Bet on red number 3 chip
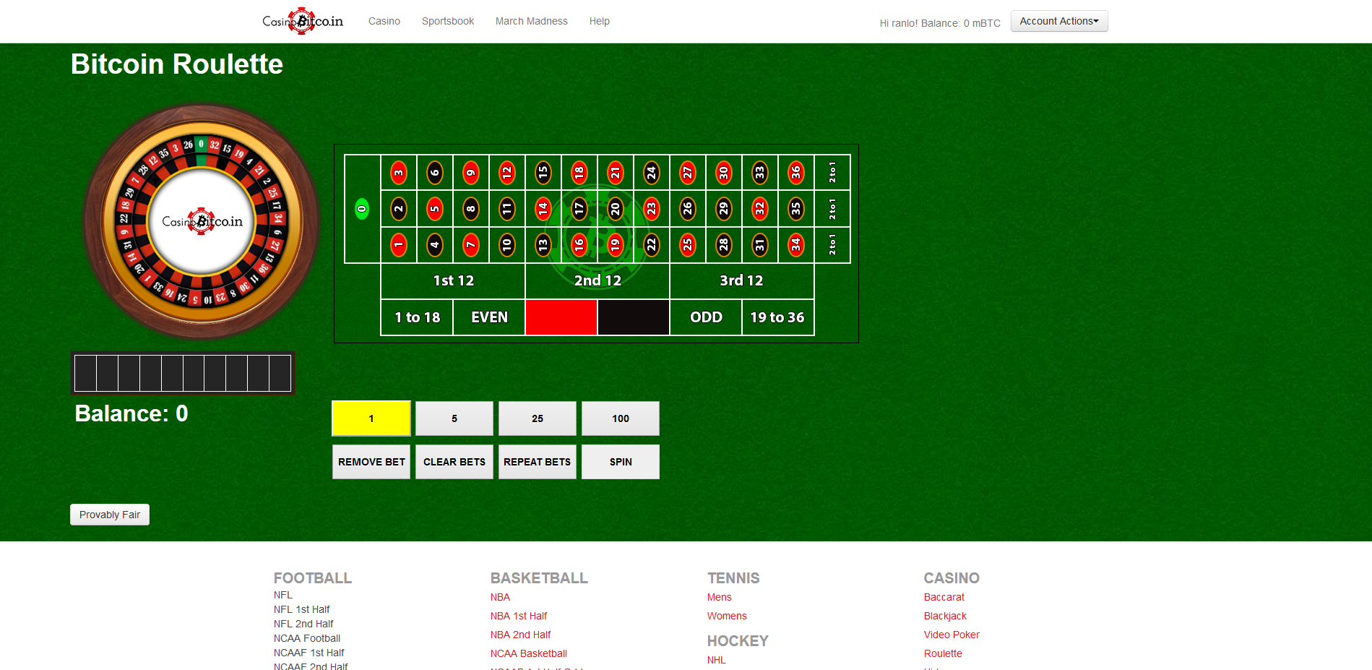 pos(399,173)
